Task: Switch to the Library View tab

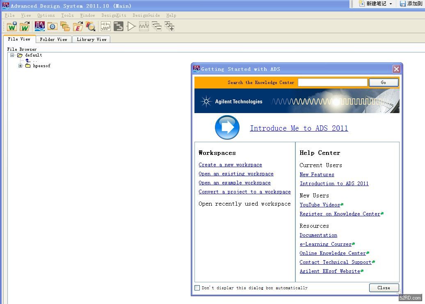Action: click(91, 39)
